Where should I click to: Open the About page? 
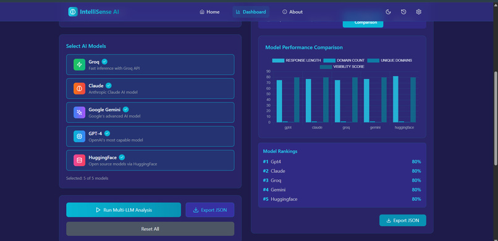pyautogui.click(x=292, y=12)
